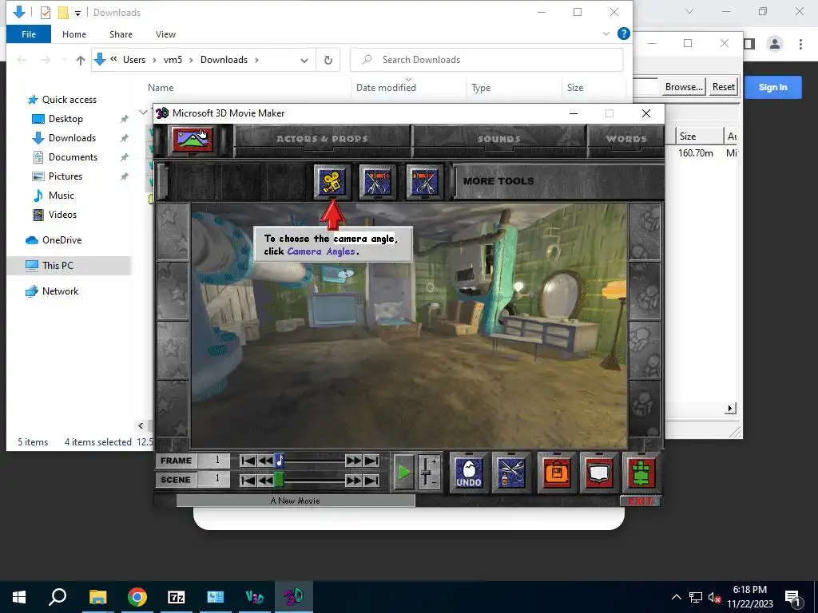Select Quick access in navigation pane
The height and width of the screenshot is (613, 818).
coord(69,100)
